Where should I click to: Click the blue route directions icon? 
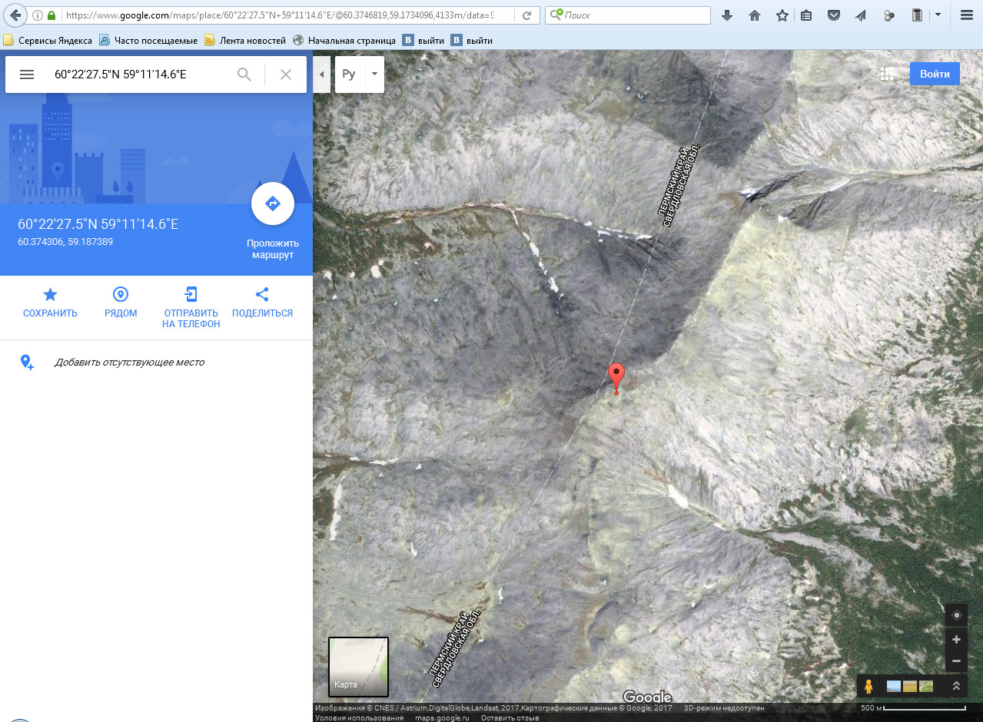[272, 204]
